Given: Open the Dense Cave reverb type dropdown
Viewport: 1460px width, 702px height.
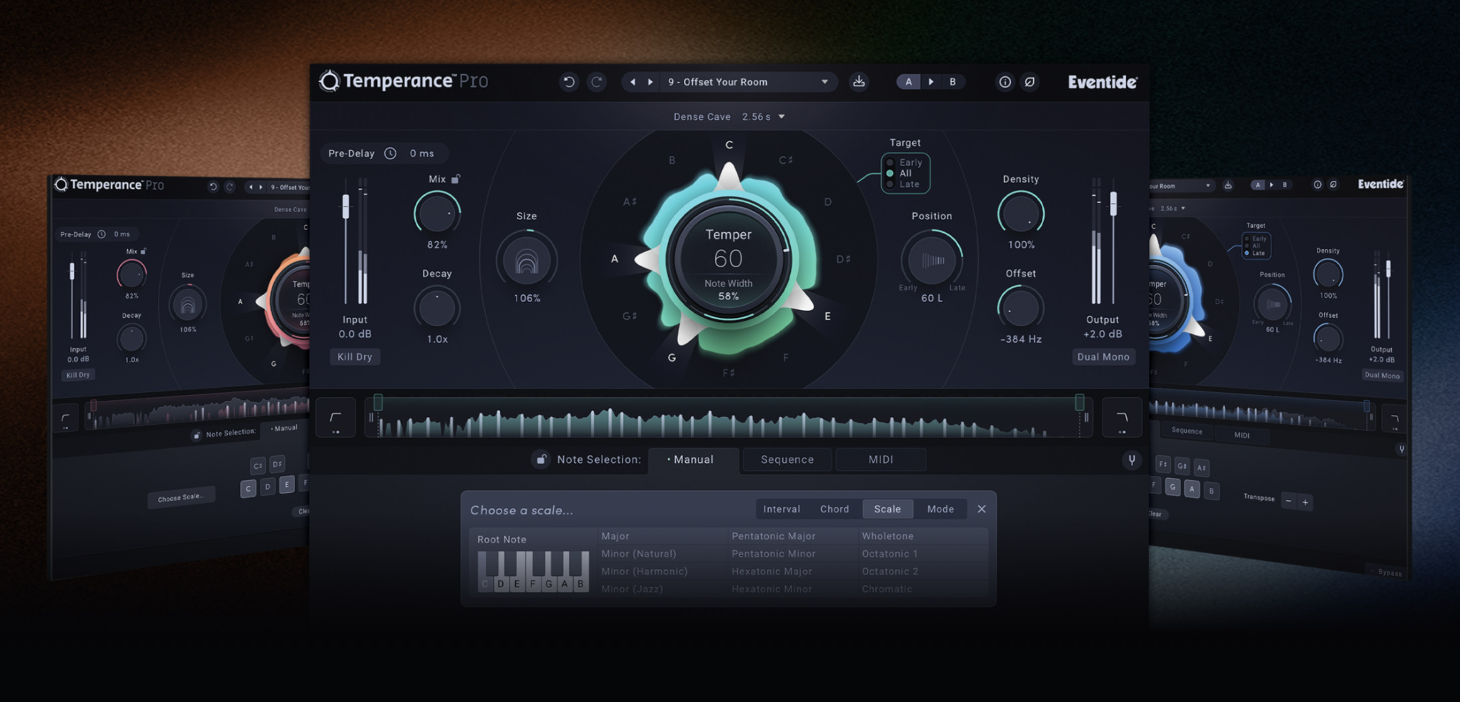Looking at the screenshot, I should point(729,116).
